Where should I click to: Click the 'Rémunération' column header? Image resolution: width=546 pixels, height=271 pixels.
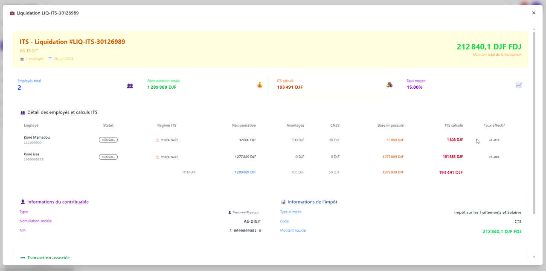(244, 125)
